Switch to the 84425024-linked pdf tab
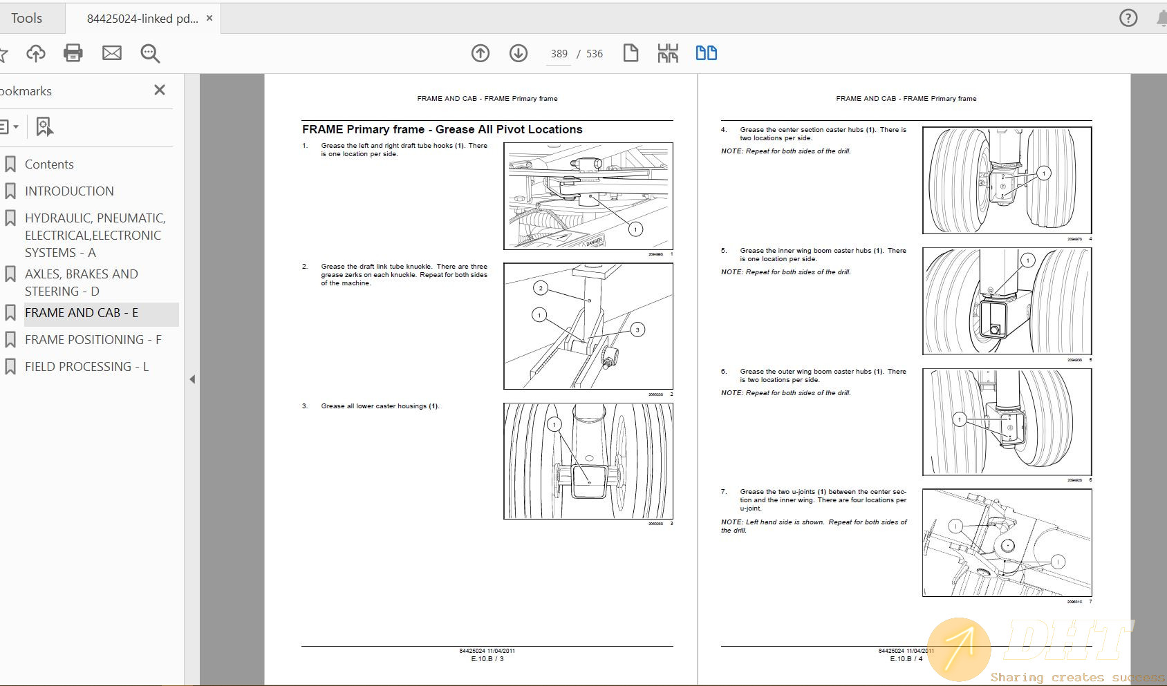The image size is (1167, 686). coord(142,19)
